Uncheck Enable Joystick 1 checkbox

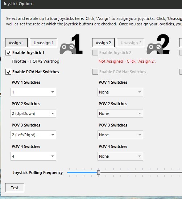tap(8, 53)
